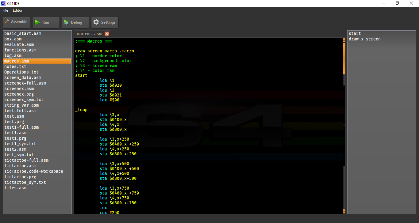The height and width of the screenshot is (223, 419).
Task: Click the Debug bug icon
Action: pos(66,22)
